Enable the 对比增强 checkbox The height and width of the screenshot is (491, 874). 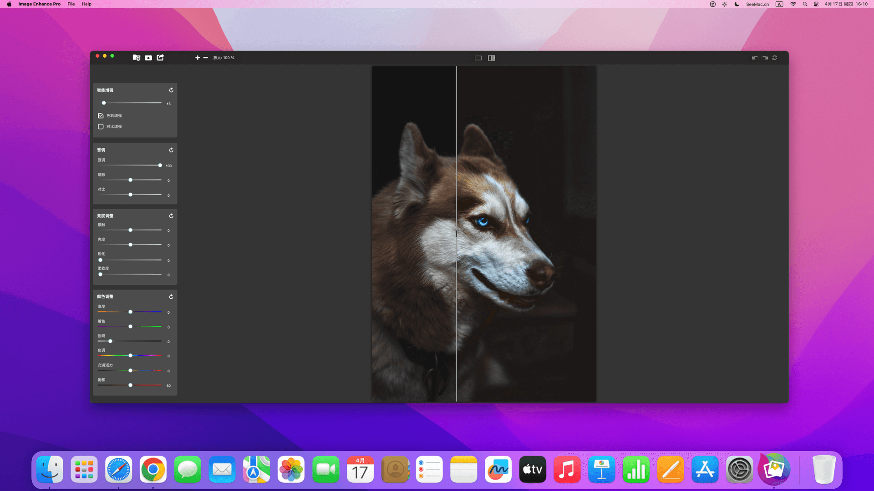click(x=101, y=126)
